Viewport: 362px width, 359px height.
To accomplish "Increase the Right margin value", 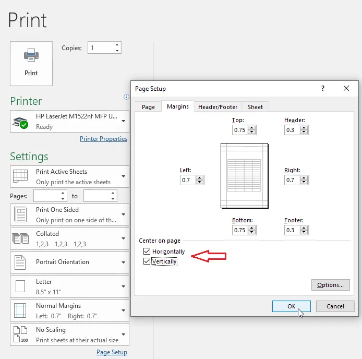I will click(x=304, y=178).
